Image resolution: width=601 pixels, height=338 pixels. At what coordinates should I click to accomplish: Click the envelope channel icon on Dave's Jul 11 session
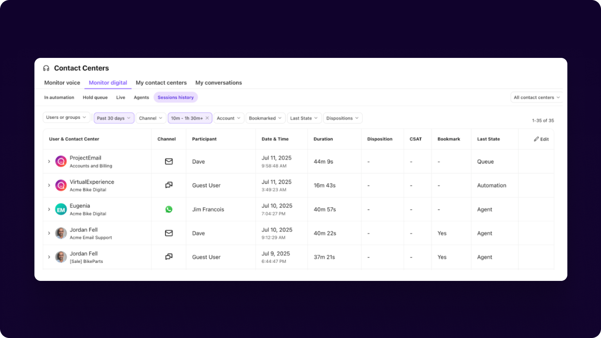(x=169, y=161)
